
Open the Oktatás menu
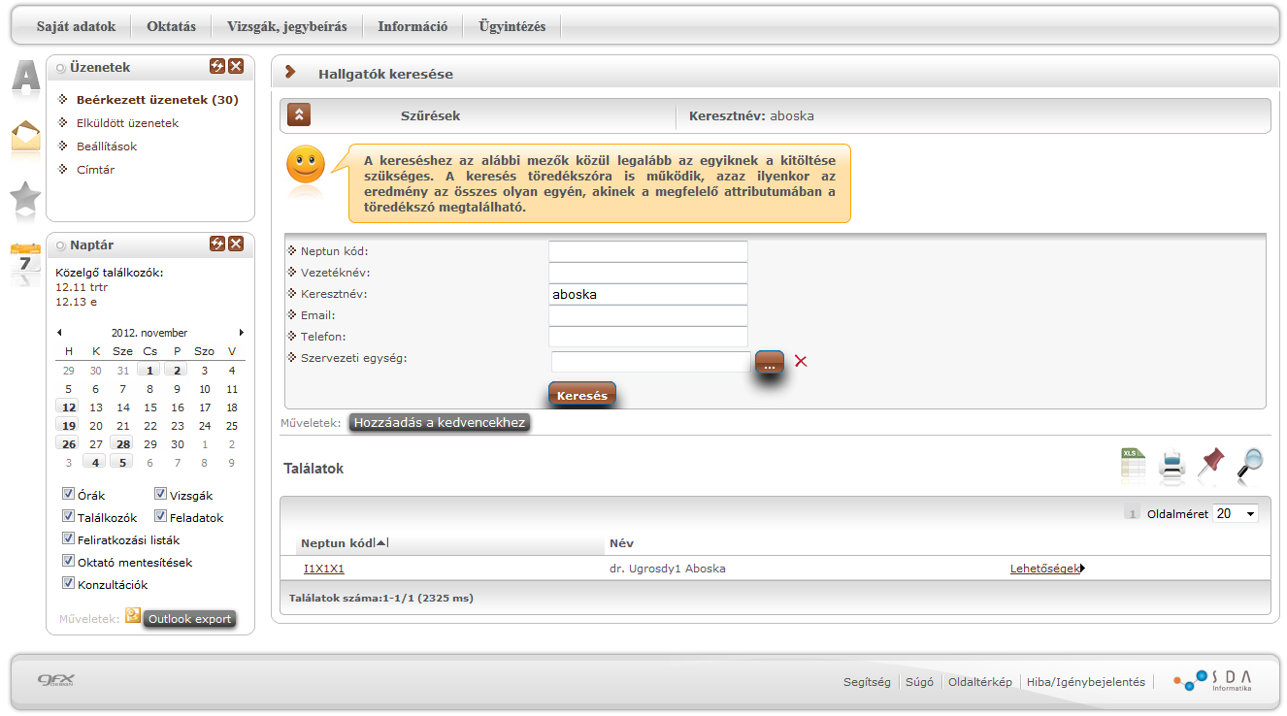pyautogui.click(x=171, y=26)
